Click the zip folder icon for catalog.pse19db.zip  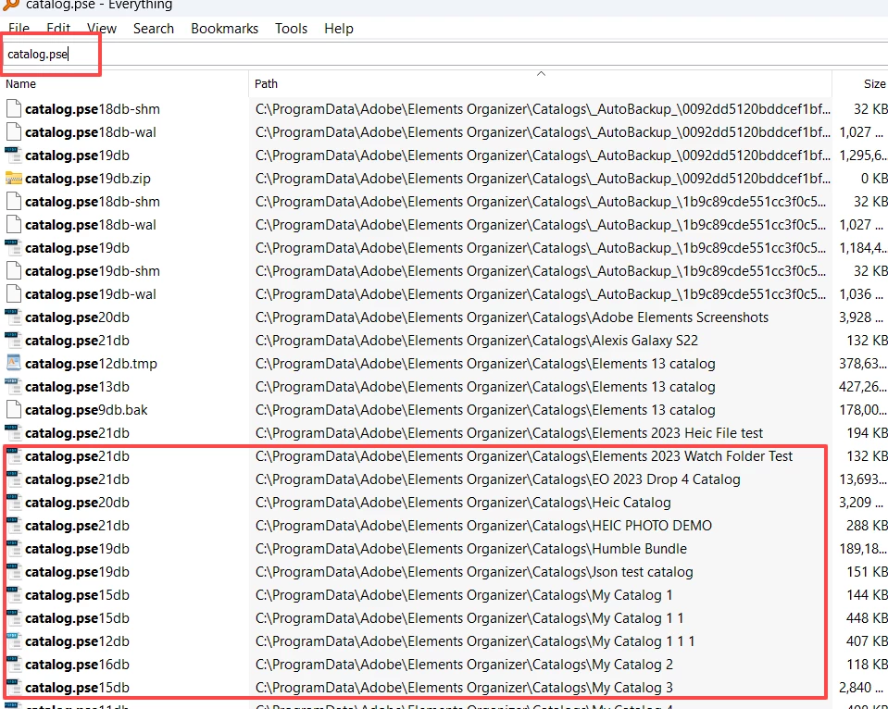pyautogui.click(x=14, y=179)
